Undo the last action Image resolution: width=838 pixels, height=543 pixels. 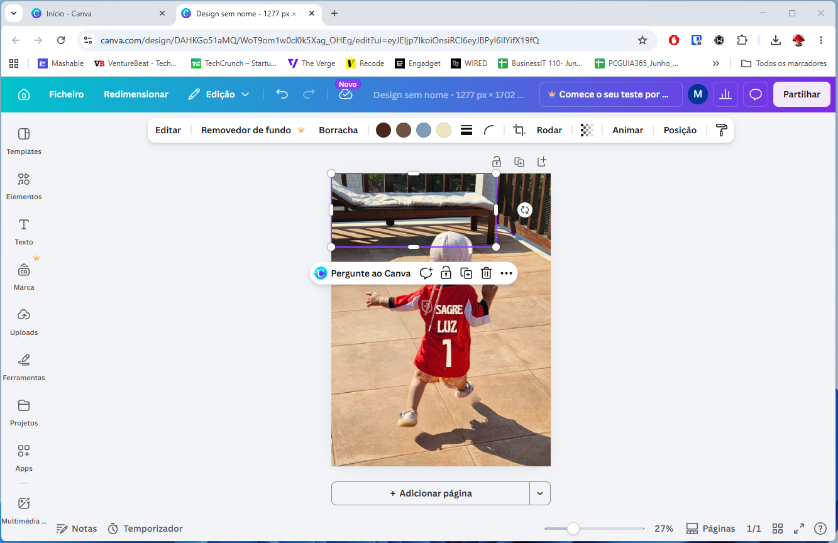pos(282,94)
